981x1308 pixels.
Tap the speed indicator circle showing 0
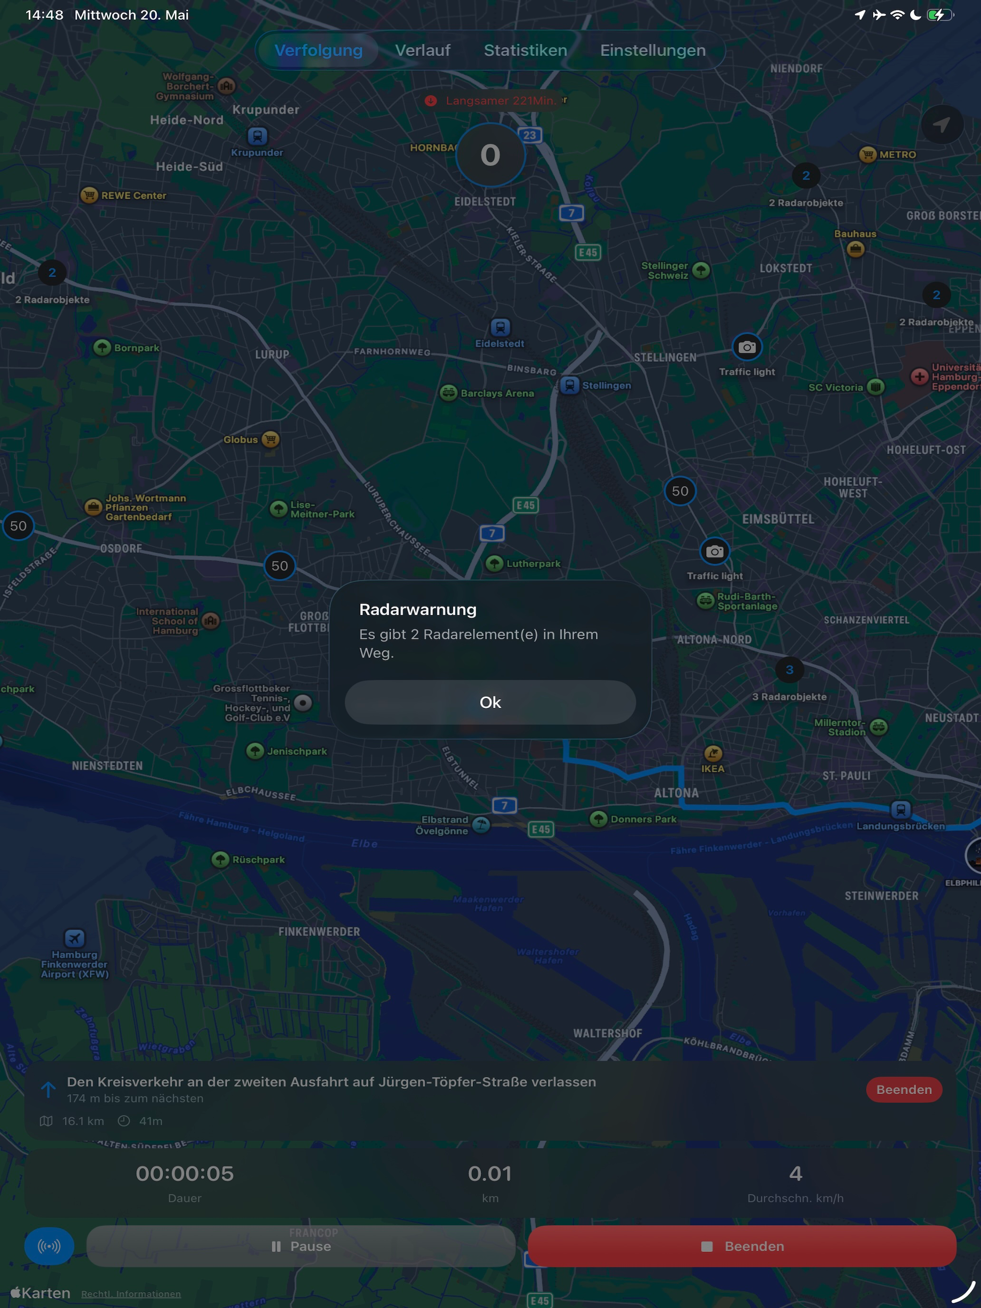pyautogui.click(x=490, y=155)
